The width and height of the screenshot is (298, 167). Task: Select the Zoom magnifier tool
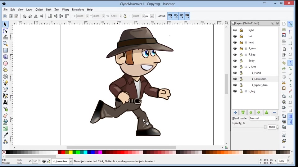point(5,44)
